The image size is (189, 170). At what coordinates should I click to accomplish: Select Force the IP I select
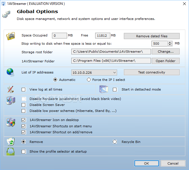(x=89, y=80)
